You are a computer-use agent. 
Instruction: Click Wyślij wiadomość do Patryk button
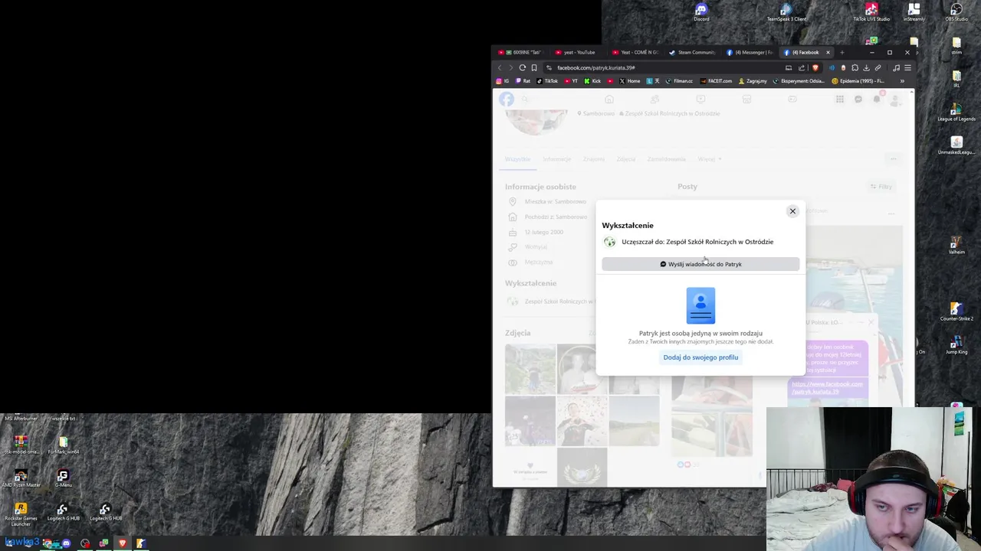700,264
